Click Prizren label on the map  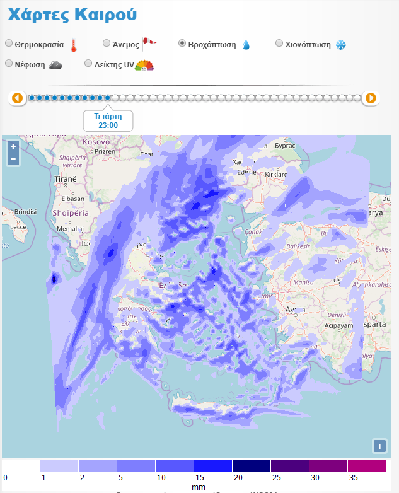[105, 151]
